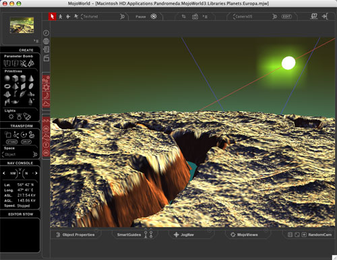The width and height of the screenshot is (337, 260).
Task: Toggle the red mountain terrain button
Action: click(46, 137)
